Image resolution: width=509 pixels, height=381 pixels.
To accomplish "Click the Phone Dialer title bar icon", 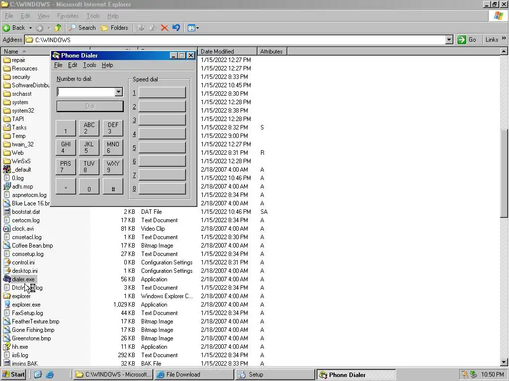I will pyautogui.click(x=56, y=56).
